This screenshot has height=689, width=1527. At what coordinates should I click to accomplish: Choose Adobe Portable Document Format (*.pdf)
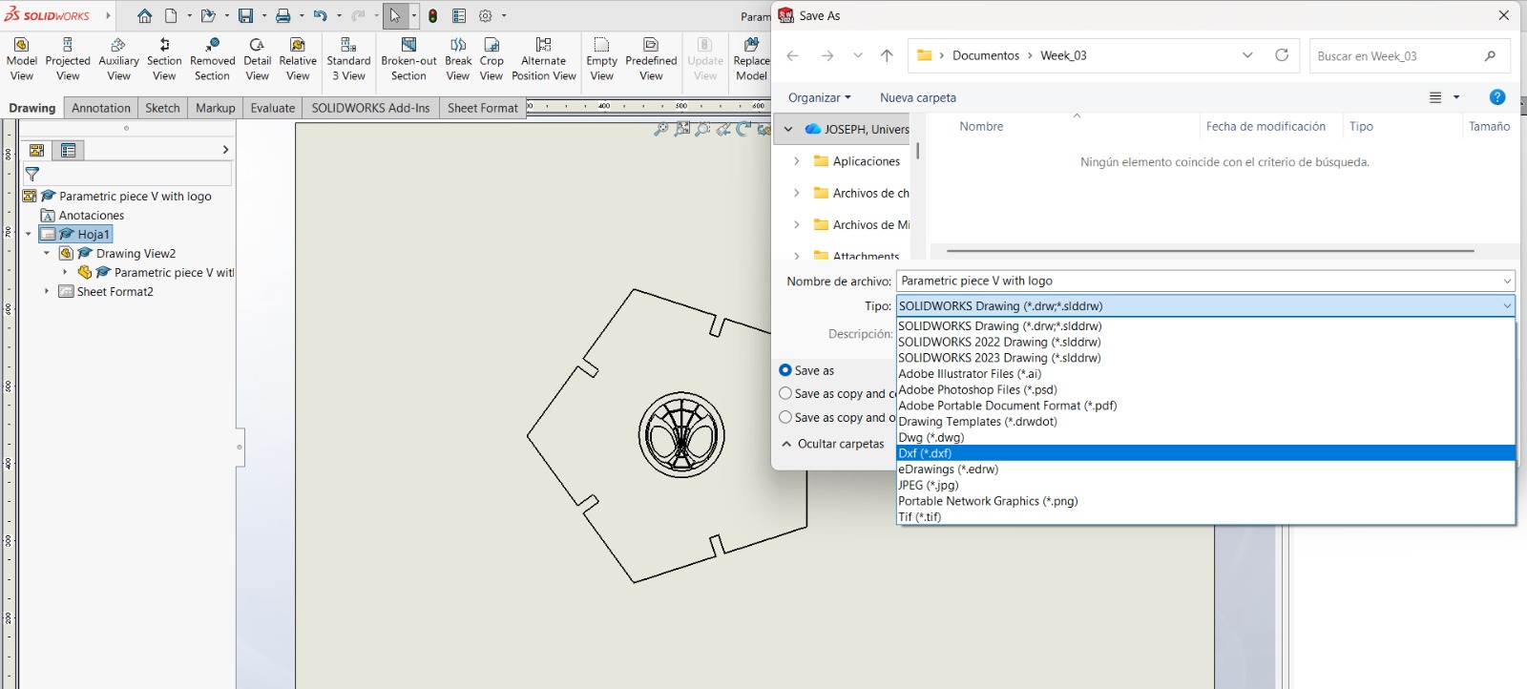[x=1206, y=406]
